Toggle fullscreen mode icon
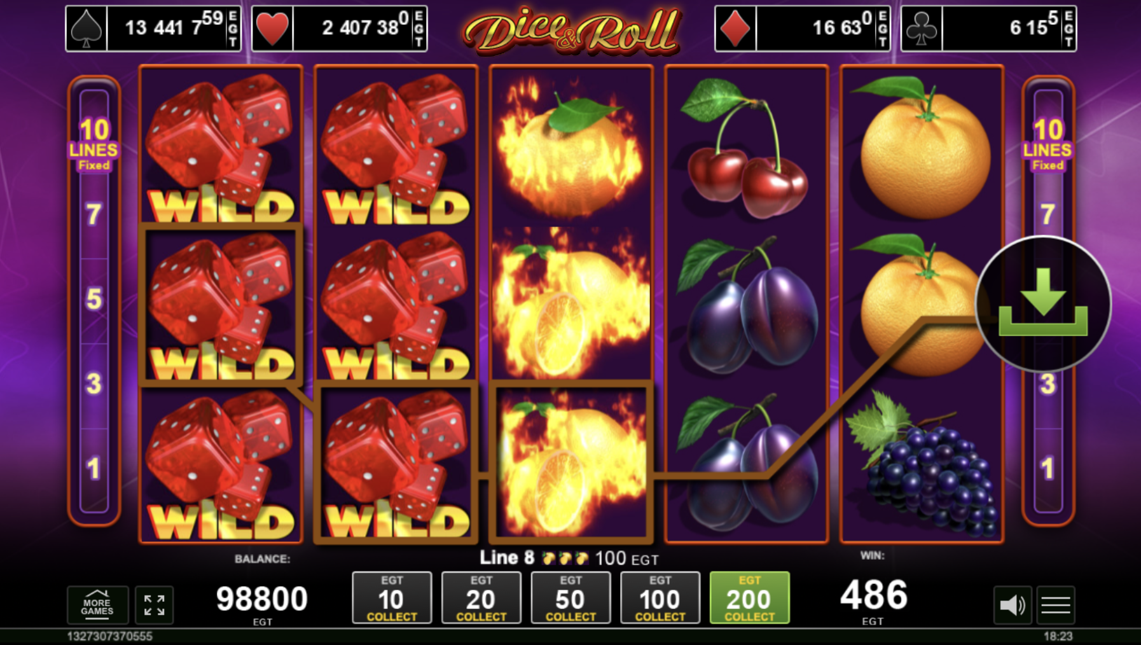 pos(154,605)
